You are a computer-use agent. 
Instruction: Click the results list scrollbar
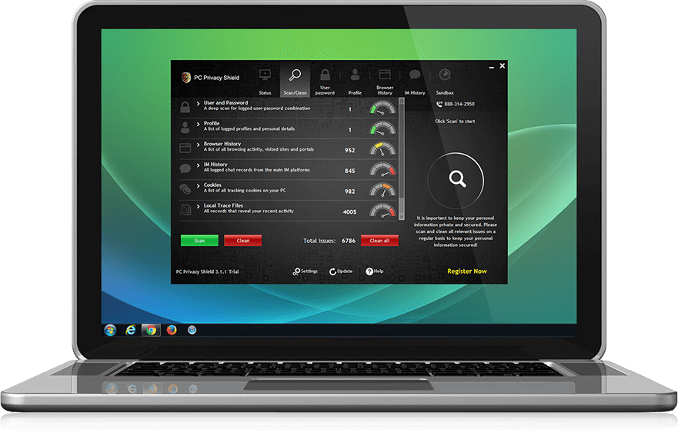click(x=401, y=158)
